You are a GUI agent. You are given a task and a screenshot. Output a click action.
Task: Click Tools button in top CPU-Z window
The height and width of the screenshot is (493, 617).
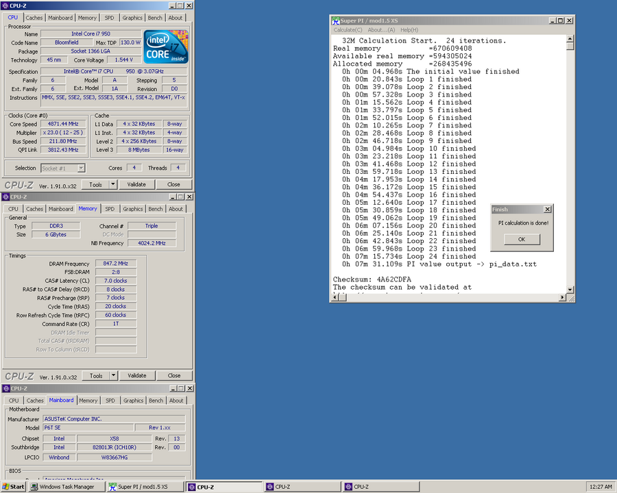coord(95,184)
